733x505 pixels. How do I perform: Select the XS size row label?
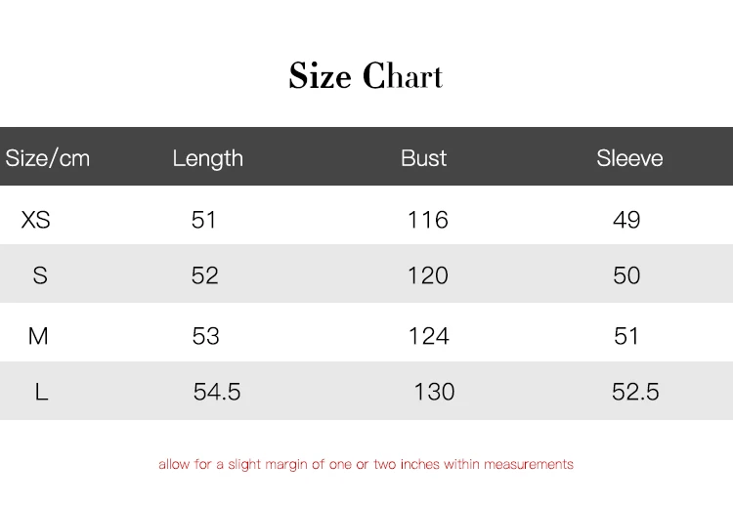36,220
